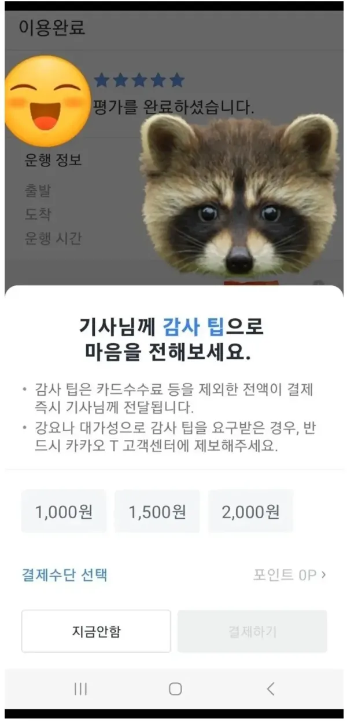
Task: Tap the third rating star
Action: tap(139, 81)
